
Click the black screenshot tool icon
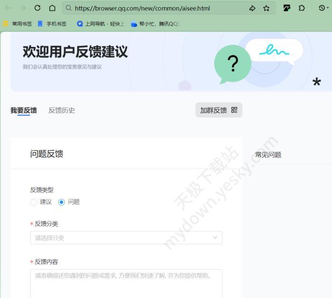click(x=287, y=8)
